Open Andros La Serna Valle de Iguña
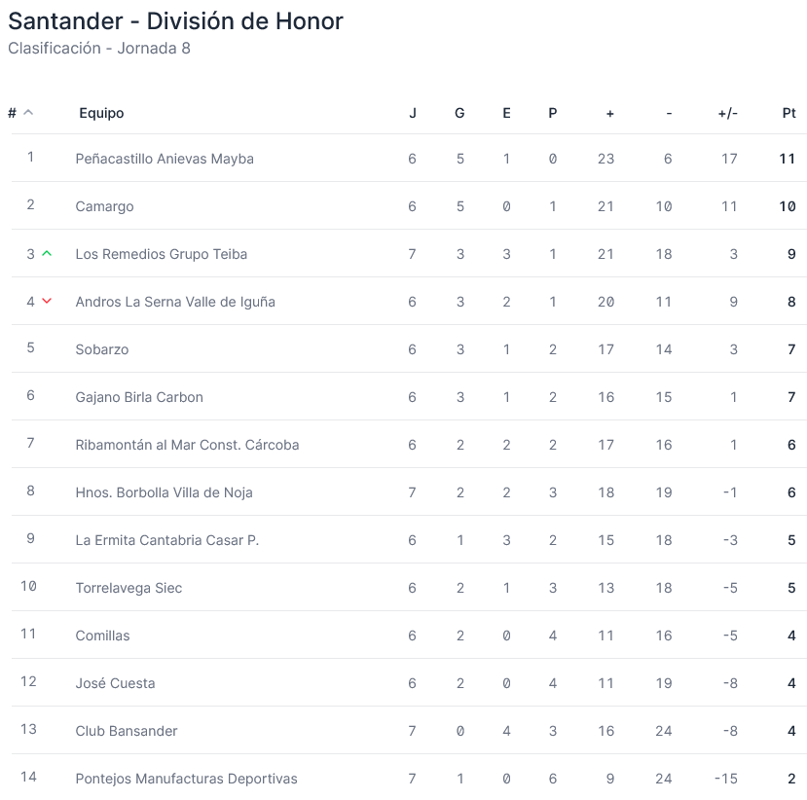This screenshot has height=800, width=807. pyautogui.click(x=175, y=302)
